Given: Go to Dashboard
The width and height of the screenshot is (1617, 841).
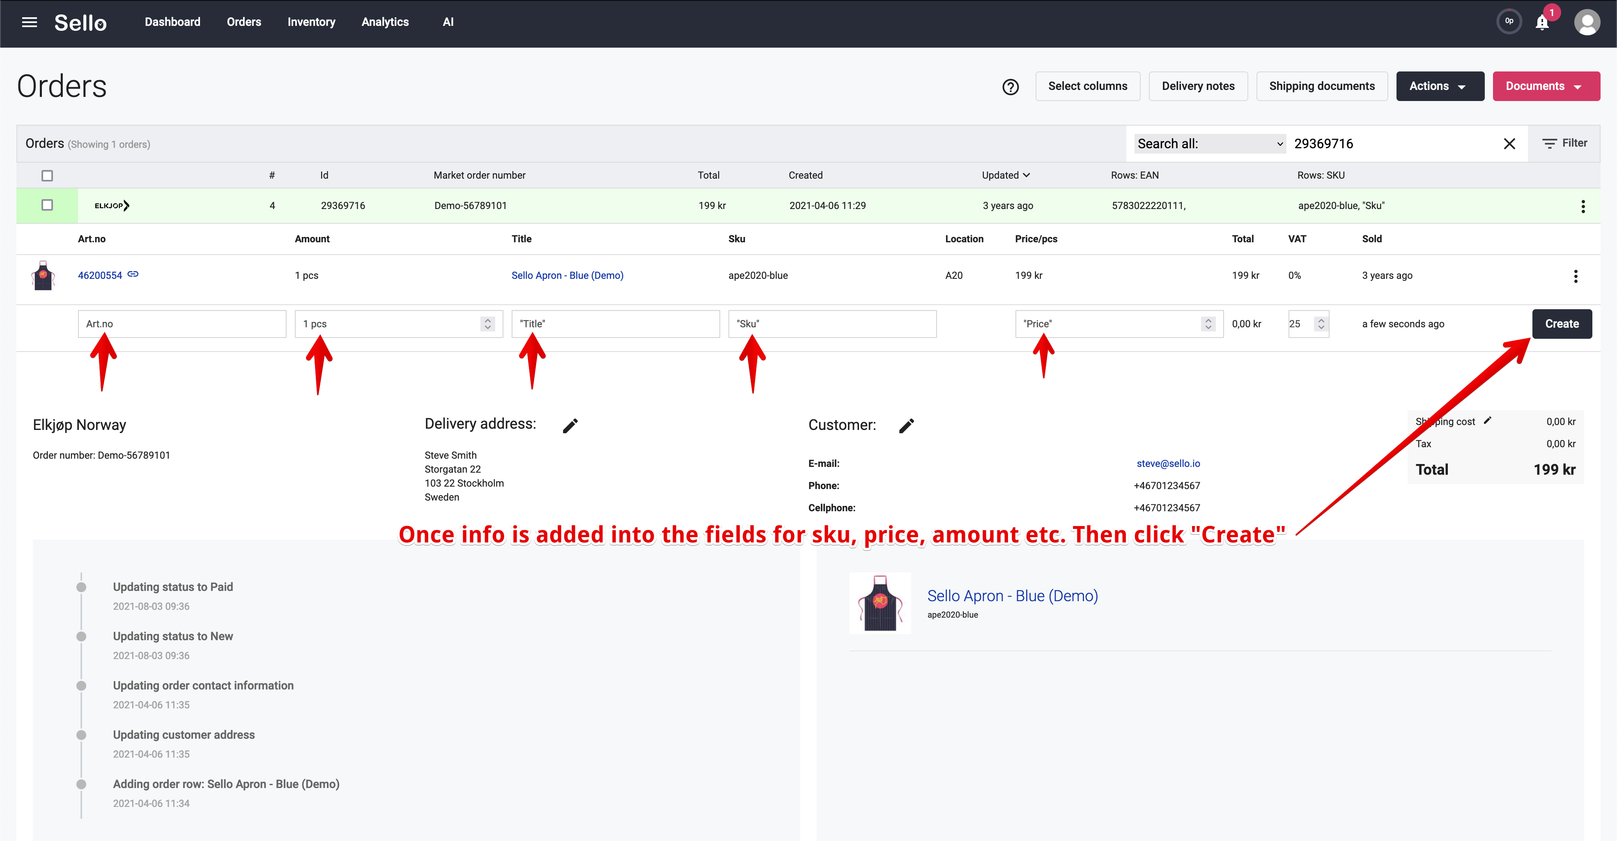Looking at the screenshot, I should click(172, 22).
